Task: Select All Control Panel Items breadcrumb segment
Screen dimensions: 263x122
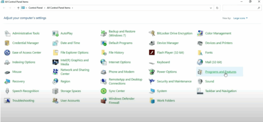Action: pos(59,8)
